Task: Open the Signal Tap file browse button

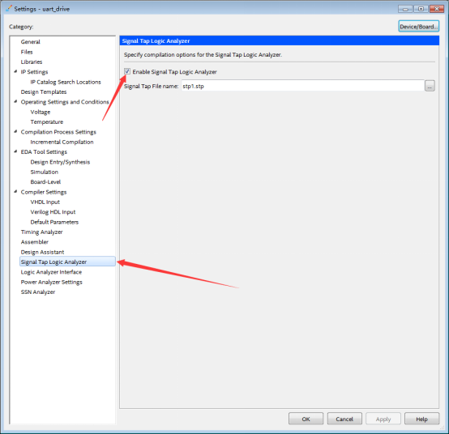Action: coord(430,86)
